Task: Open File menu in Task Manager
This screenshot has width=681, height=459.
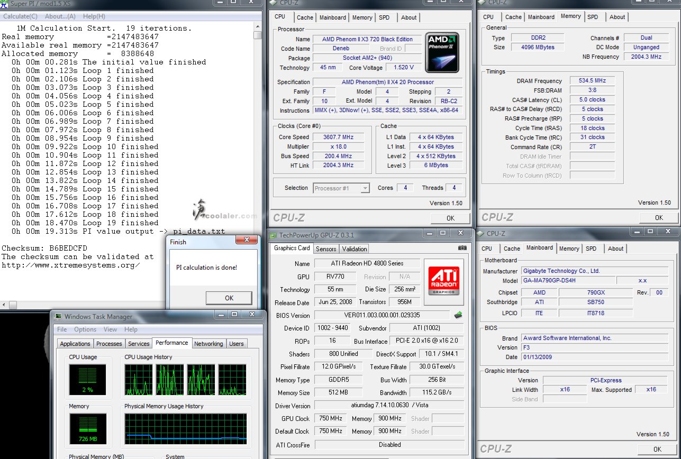Action: click(62, 329)
